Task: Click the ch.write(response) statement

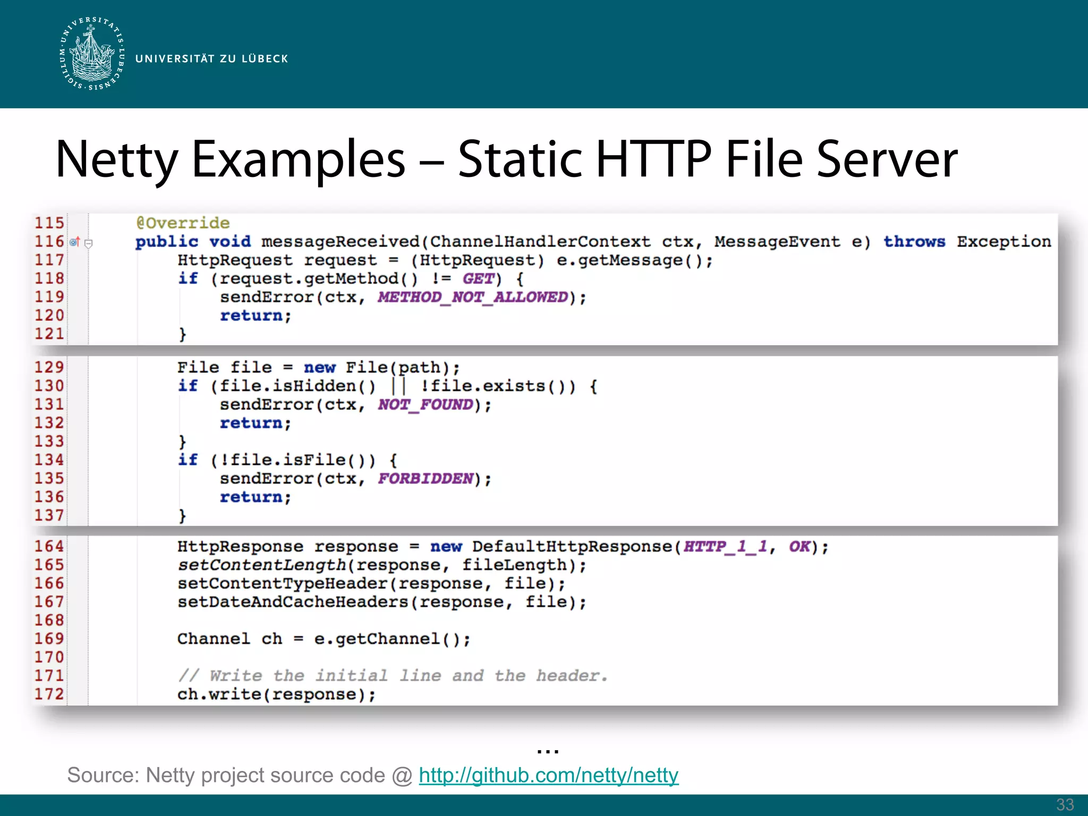Action: 276,694
